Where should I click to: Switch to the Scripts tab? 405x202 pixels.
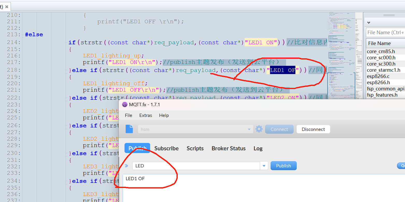[195, 148]
